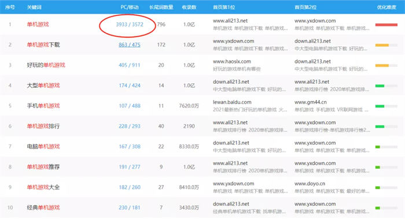This screenshot has width=405, height=219.
Task: Select keyword 好玩的单机游戏
Action: click(46, 65)
